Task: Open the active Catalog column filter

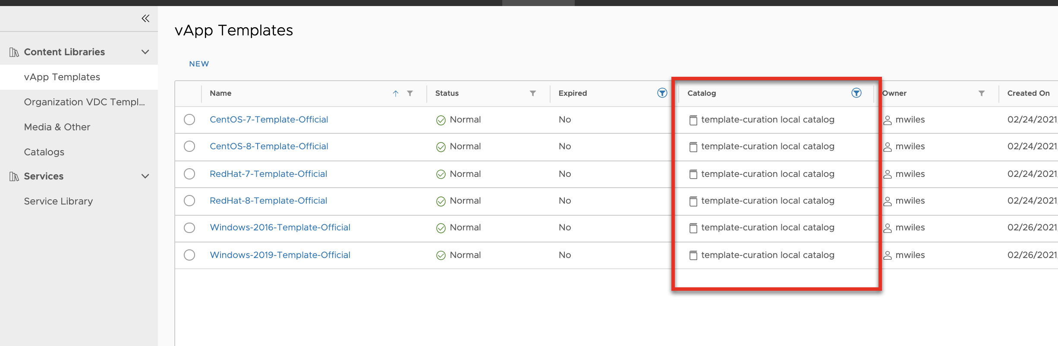Action: 856,93
